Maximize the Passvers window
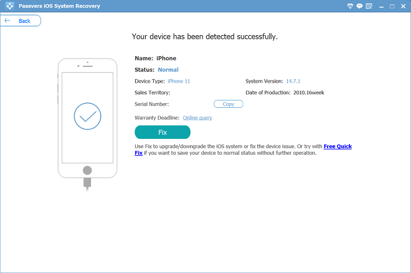Viewport: 411px width, 273px height. point(392,6)
